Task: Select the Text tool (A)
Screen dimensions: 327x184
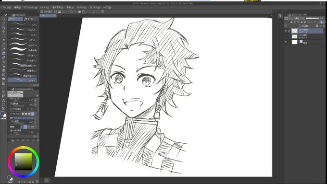Action: [3, 101]
